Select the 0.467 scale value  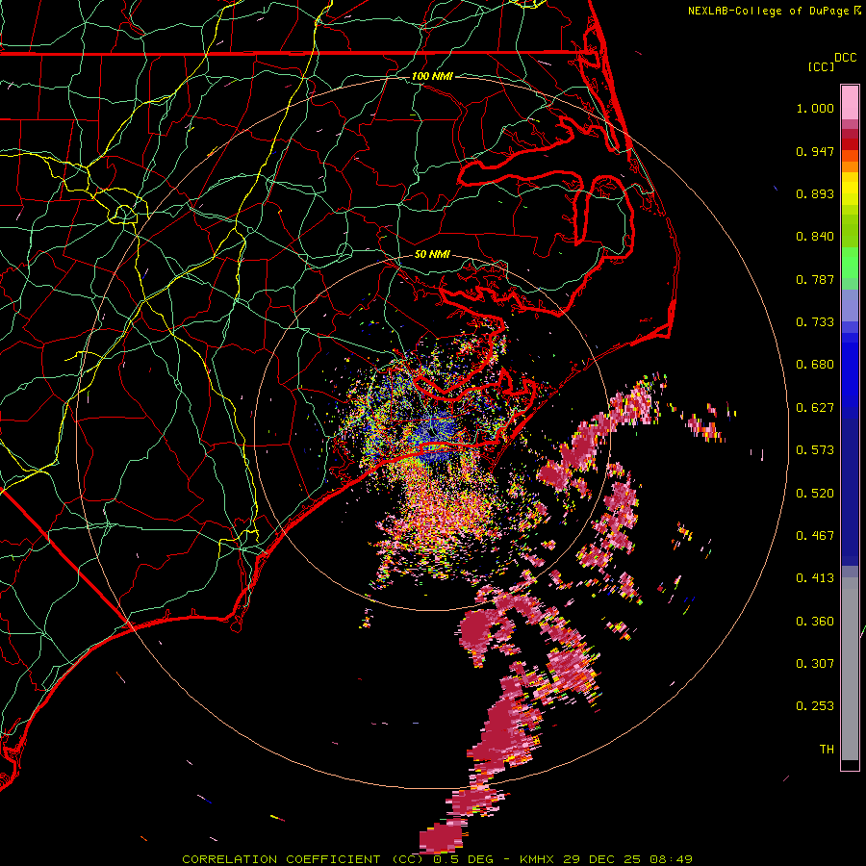[815, 536]
